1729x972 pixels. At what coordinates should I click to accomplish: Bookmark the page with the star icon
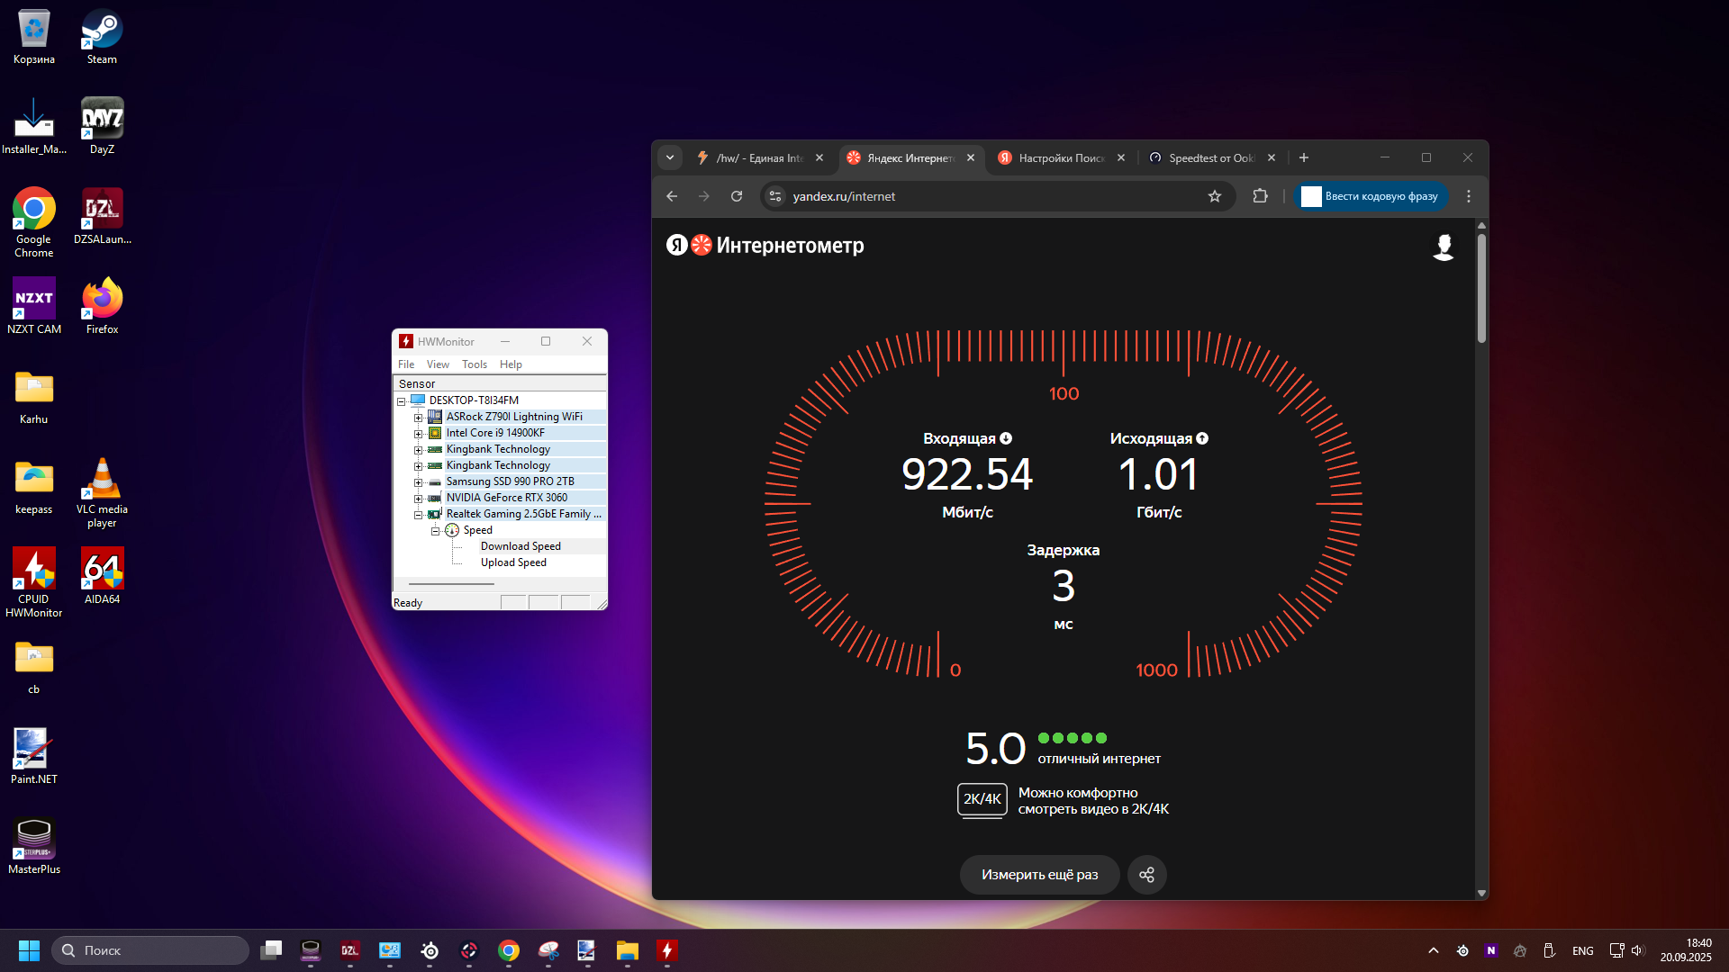[x=1215, y=196]
